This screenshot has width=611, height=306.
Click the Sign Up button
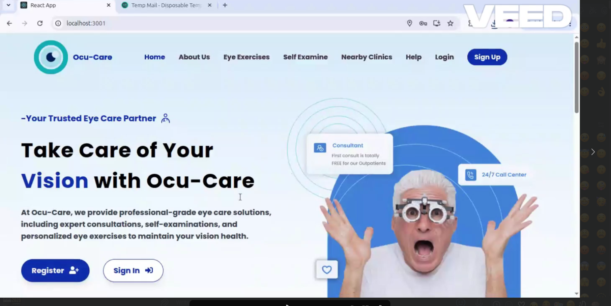pos(487,57)
